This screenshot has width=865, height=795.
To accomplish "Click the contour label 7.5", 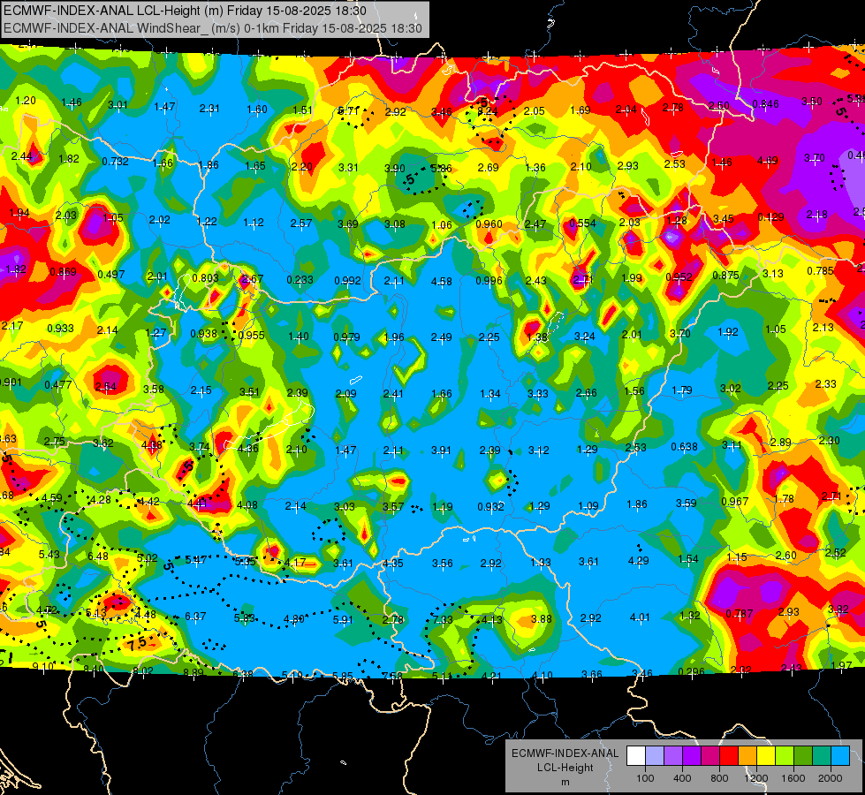I will point(136,643).
